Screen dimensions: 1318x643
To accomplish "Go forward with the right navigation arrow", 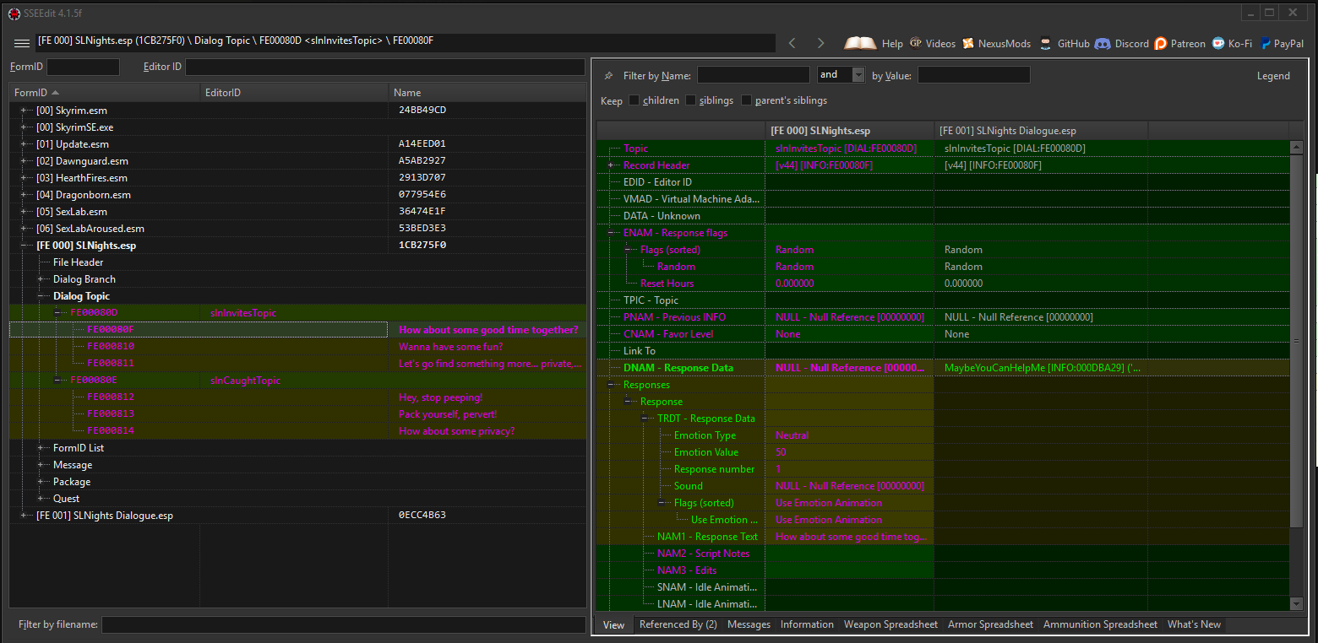I will [820, 43].
